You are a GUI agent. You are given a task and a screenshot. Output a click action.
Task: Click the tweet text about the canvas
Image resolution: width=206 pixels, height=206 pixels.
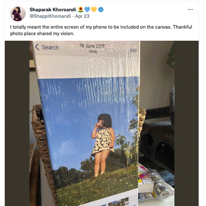pyautogui.click(x=101, y=30)
